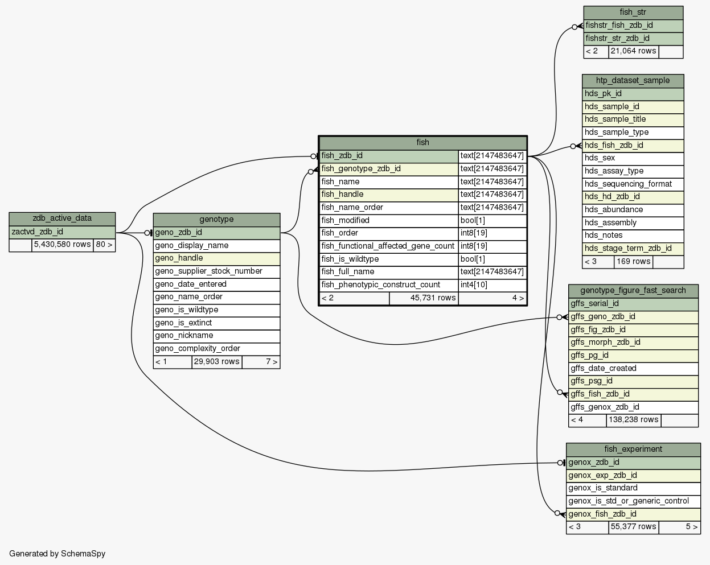
Task: Select the hds_pk_id column
Action: click(x=633, y=94)
